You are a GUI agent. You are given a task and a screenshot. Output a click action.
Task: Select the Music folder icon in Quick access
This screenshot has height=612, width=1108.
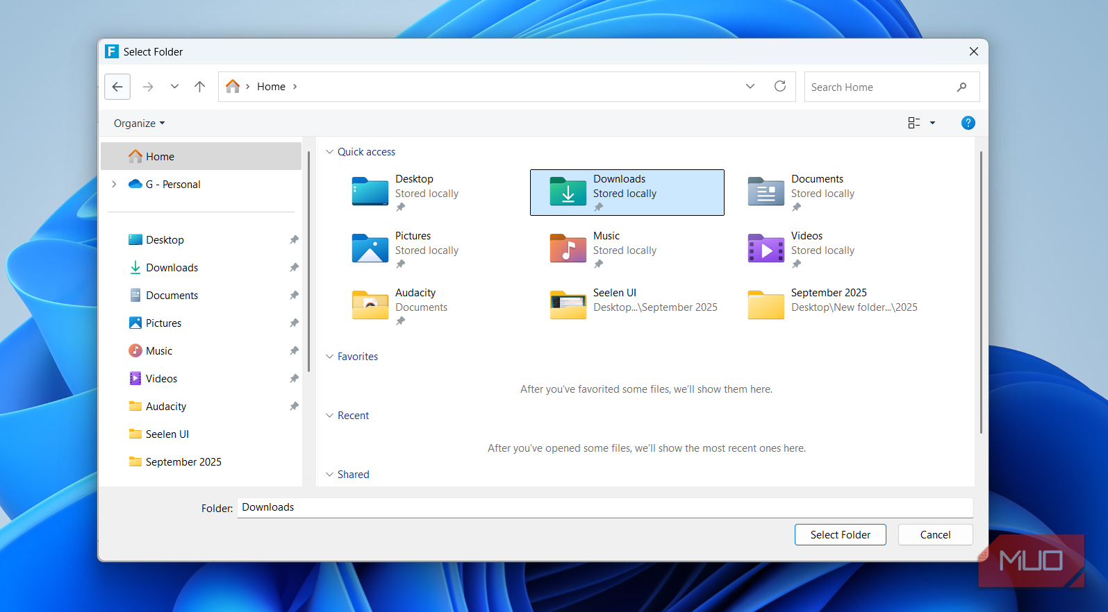click(x=568, y=248)
